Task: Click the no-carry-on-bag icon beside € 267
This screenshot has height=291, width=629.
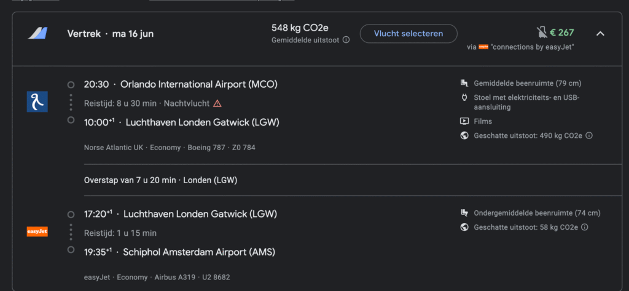Action: click(542, 33)
